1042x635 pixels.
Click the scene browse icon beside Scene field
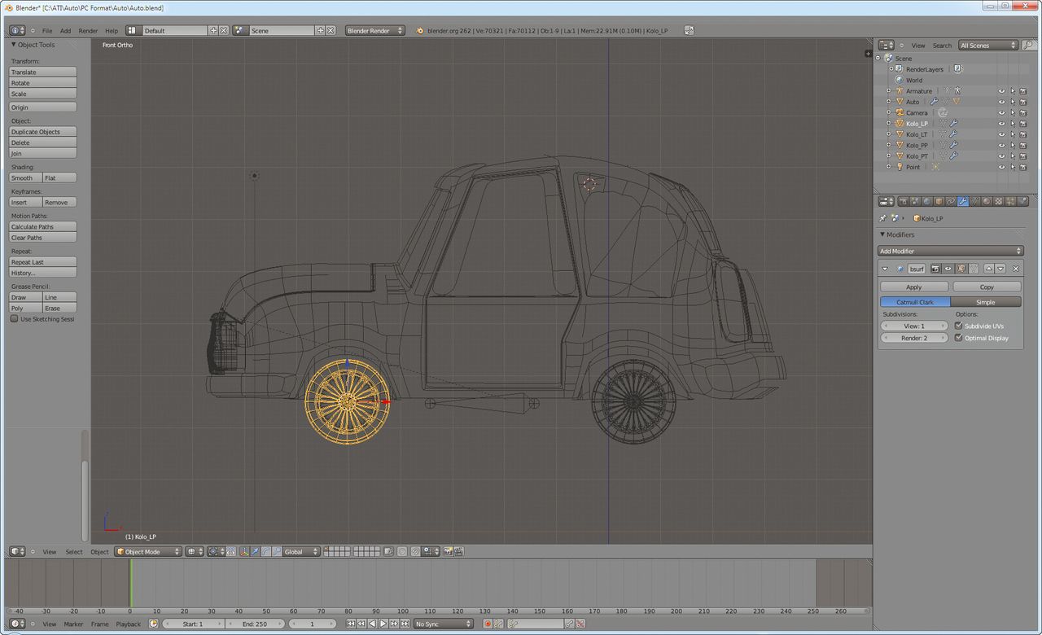click(x=241, y=30)
